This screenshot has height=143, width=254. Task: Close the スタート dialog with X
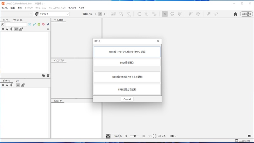coord(158,41)
